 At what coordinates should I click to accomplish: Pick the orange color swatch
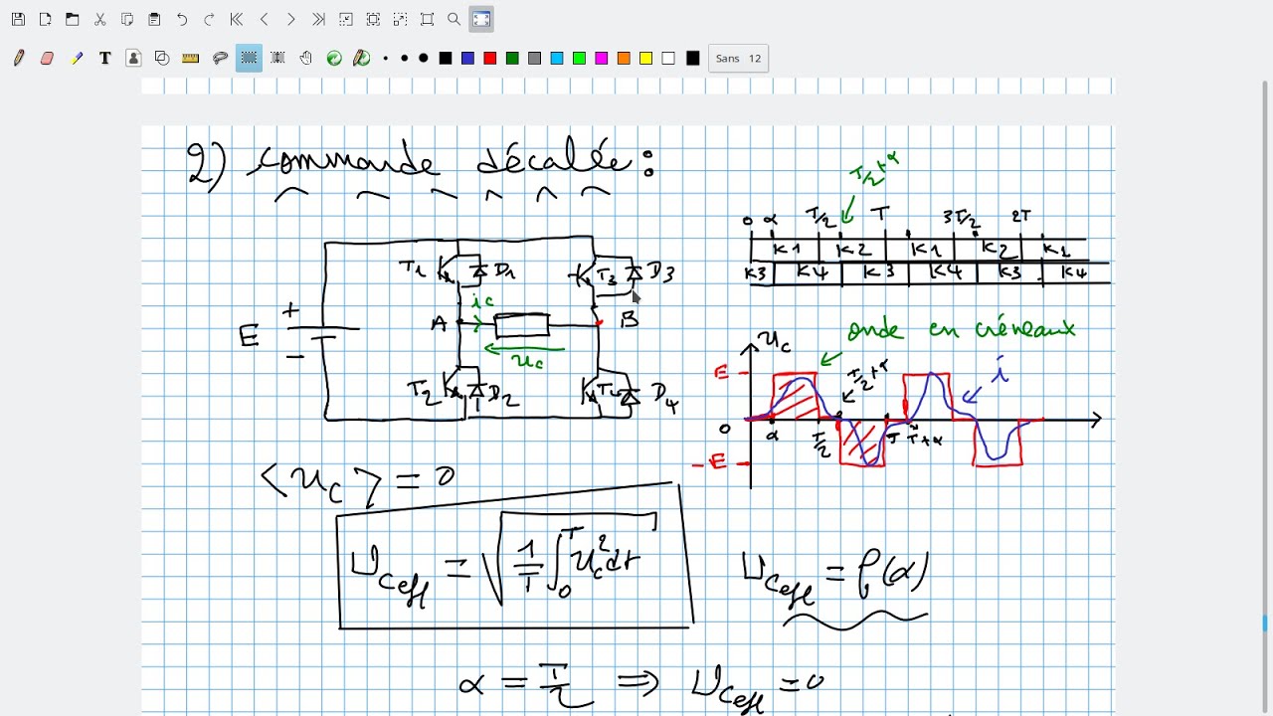coord(624,59)
